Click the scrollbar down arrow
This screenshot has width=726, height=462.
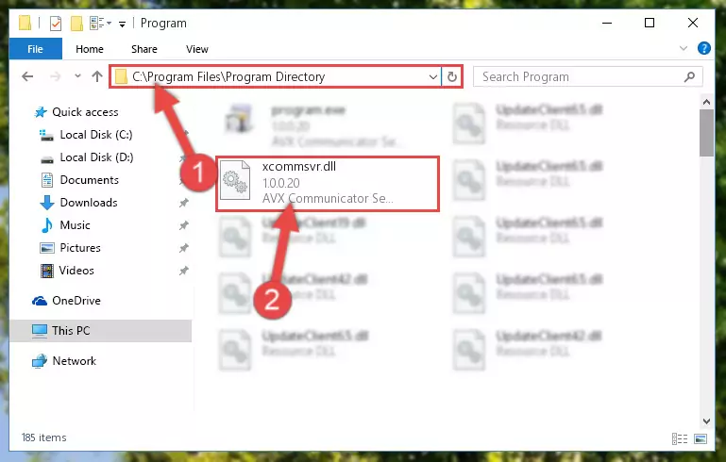(x=706, y=421)
